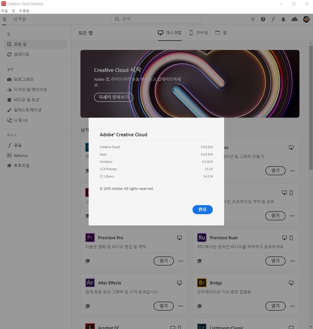Image resolution: width=313 pixels, height=329 pixels.
Task: Click the CoreSync version row
Action: (x=156, y=162)
